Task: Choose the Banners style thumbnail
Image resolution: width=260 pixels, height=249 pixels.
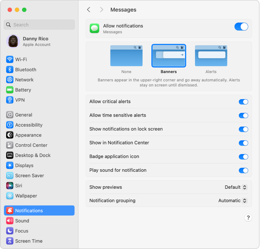Action: coord(168,55)
